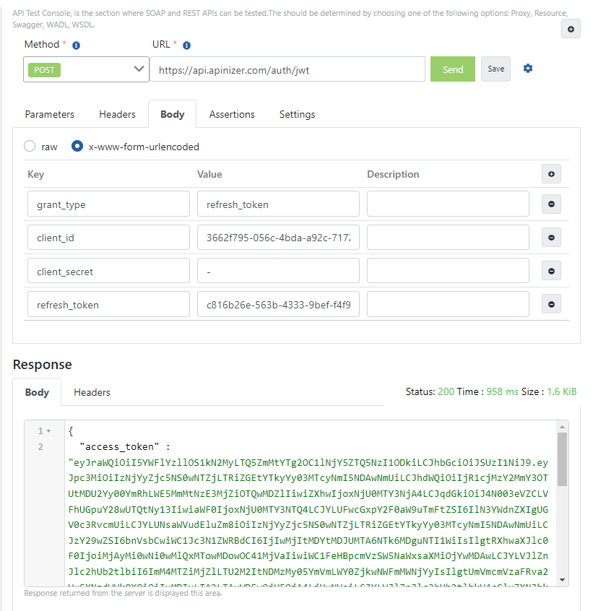
Task: Remove the client_id row with minus icon
Action: [x=551, y=238]
